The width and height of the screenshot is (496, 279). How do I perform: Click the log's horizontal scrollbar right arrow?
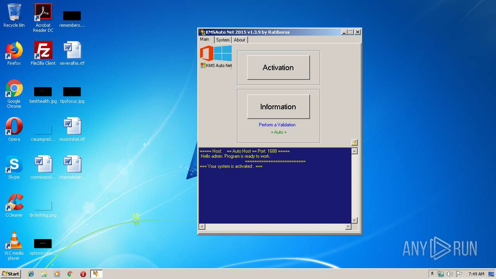[x=348, y=226]
